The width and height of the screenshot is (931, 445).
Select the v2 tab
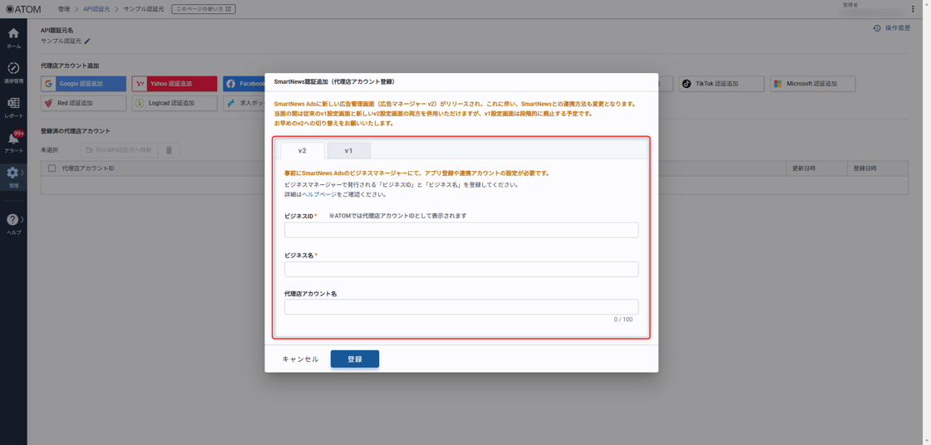pos(302,150)
